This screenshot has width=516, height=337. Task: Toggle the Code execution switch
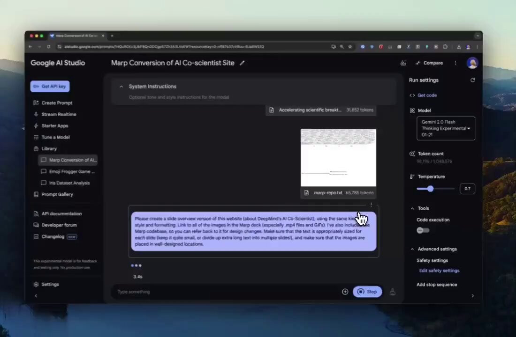point(423,231)
